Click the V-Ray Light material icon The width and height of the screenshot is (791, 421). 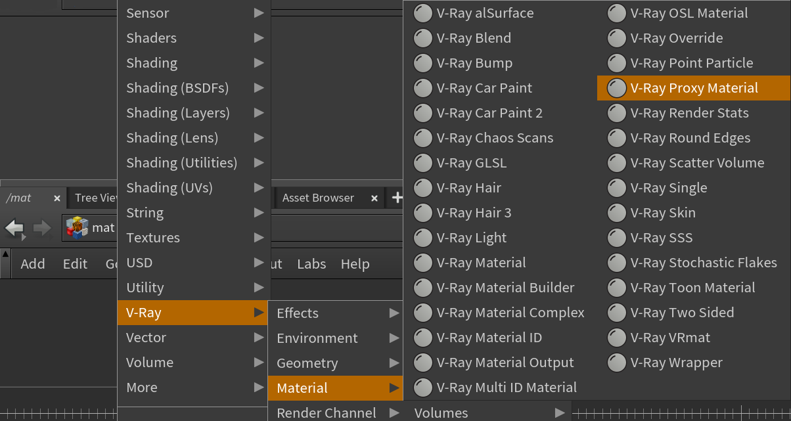423,238
